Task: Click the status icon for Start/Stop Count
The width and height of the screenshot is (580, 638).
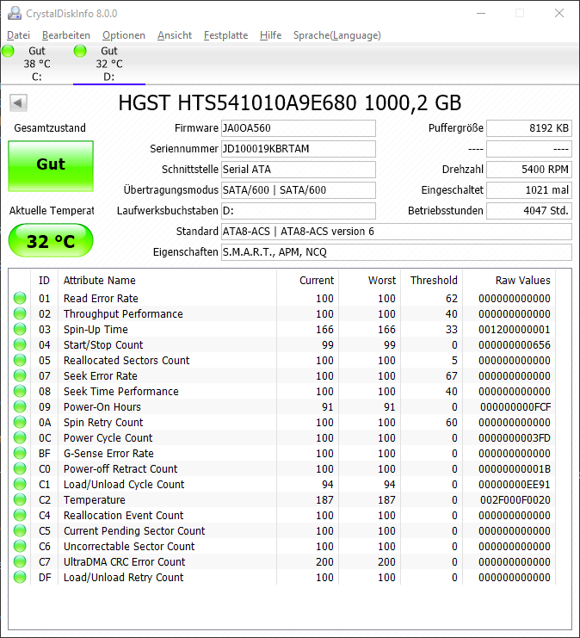Action: [20, 344]
